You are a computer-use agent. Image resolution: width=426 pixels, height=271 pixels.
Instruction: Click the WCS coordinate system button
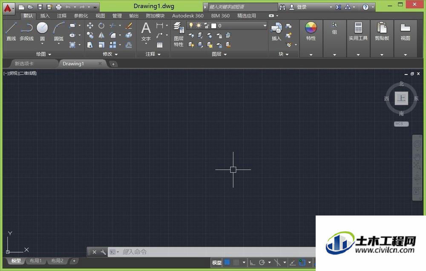[x=401, y=124]
